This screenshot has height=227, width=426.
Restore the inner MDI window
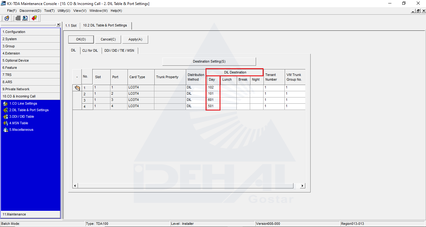tap(418, 11)
